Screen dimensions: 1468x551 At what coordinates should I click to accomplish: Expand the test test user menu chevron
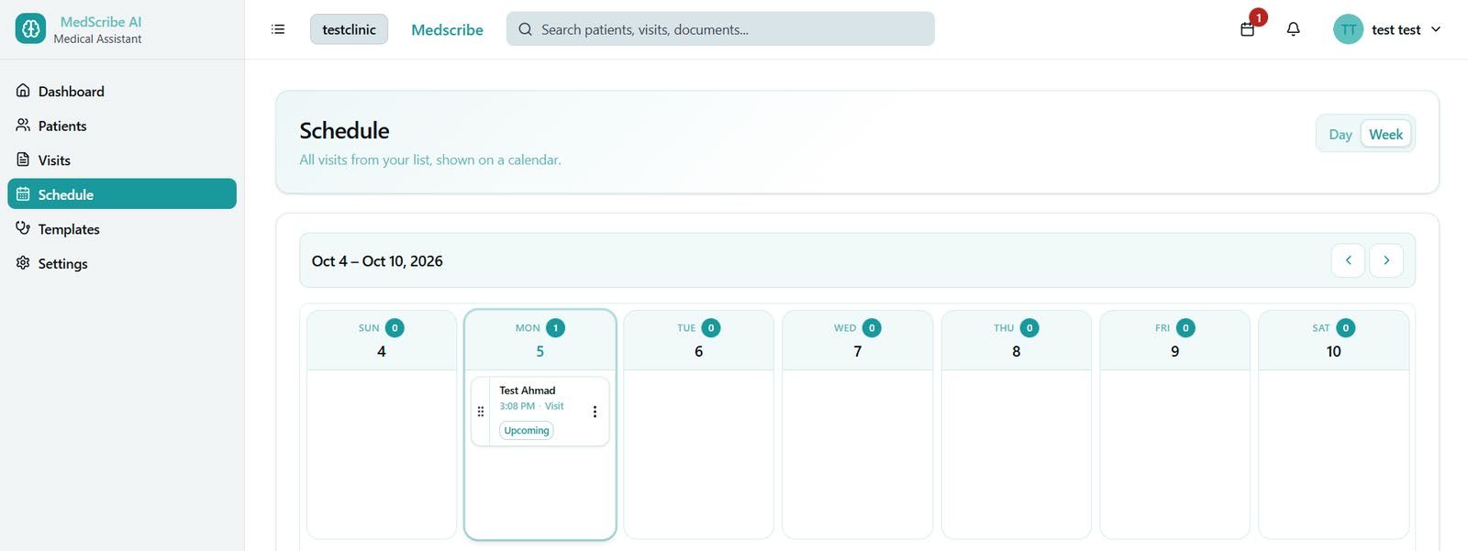[1436, 29]
